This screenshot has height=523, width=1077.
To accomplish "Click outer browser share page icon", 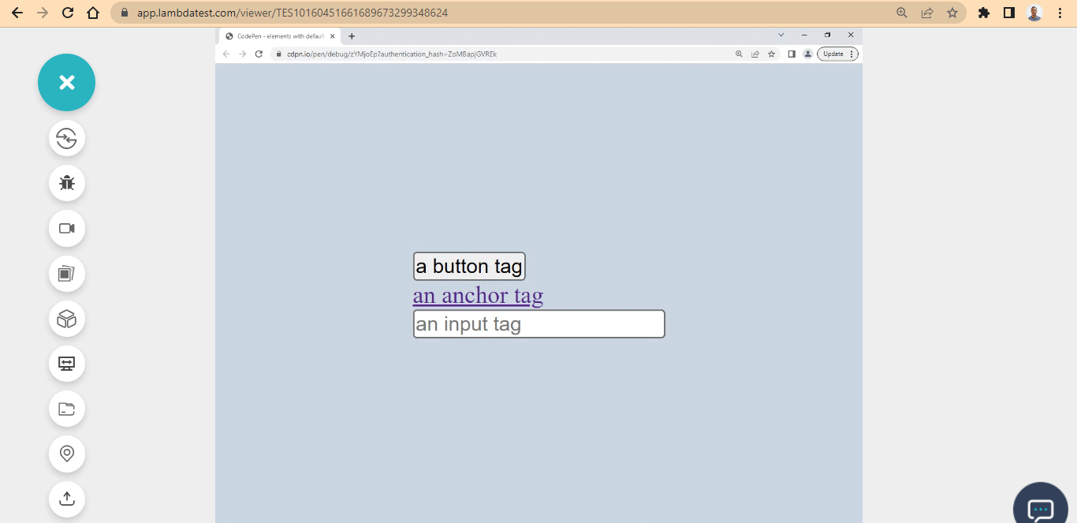I will [927, 13].
